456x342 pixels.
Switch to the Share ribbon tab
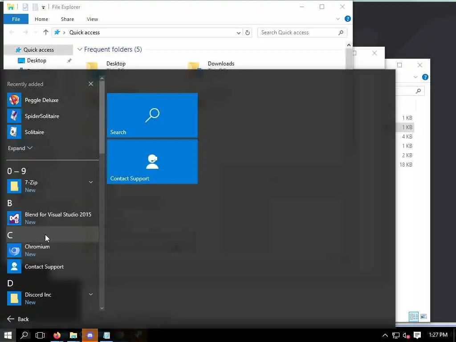[67, 19]
